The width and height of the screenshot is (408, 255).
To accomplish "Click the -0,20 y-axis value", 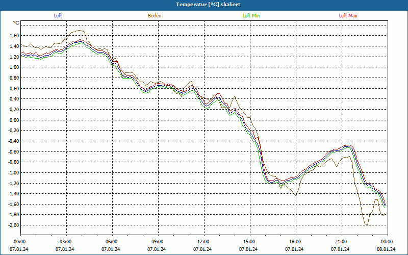I will tap(14, 131).
